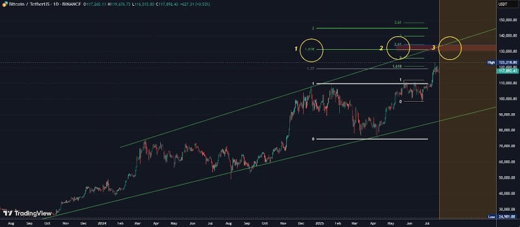Click the 150,000.00 price axis label

point(507,20)
